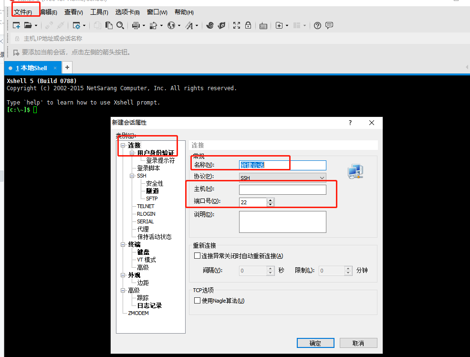Open the 帮助(H) menu
This screenshot has height=357, width=470.
pos(184,12)
